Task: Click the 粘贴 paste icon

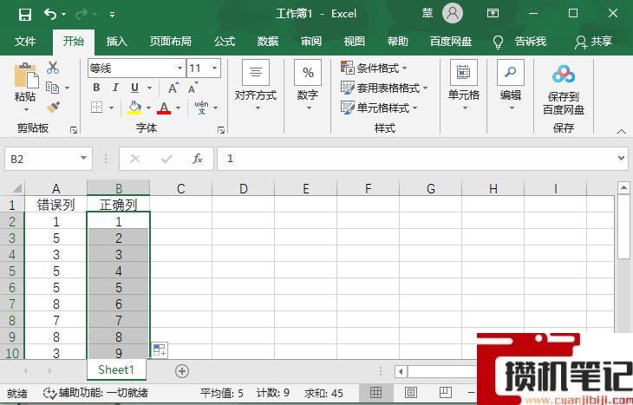Action: point(26,75)
